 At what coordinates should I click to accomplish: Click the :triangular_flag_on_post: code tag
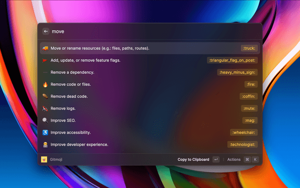tap(232, 60)
